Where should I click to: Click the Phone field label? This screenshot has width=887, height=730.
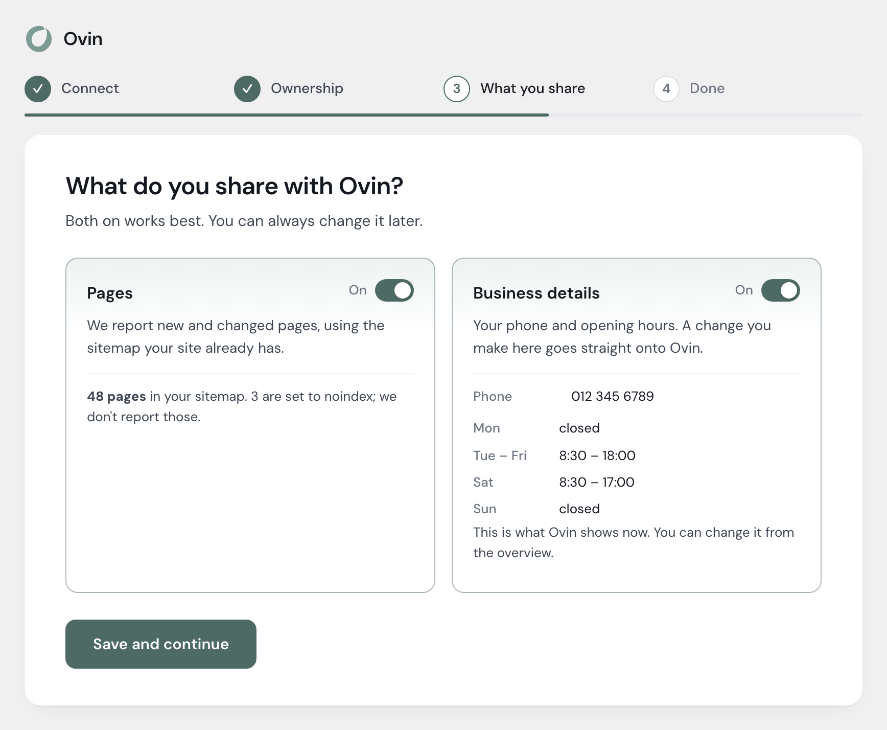tap(493, 396)
